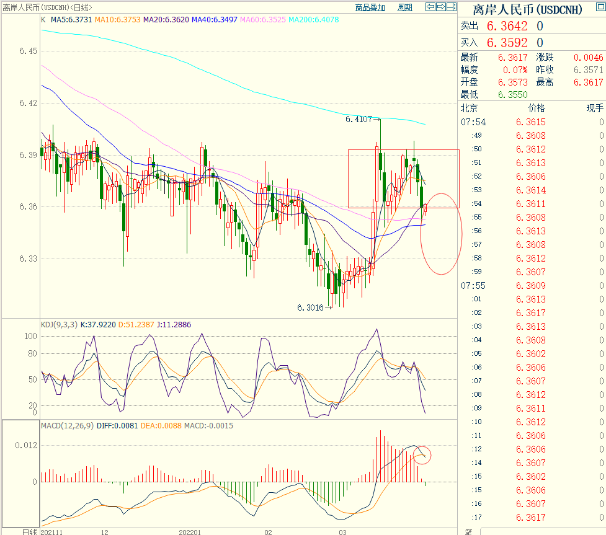Click the down arrow icon in chart header
The width and height of the screenshot is (606, 535).
(x=451, y=7)
